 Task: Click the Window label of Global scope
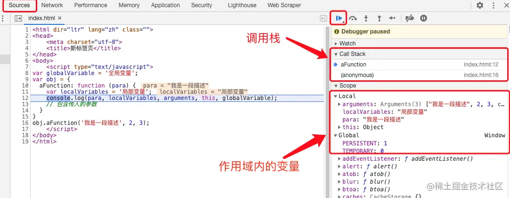coord(495,135)
